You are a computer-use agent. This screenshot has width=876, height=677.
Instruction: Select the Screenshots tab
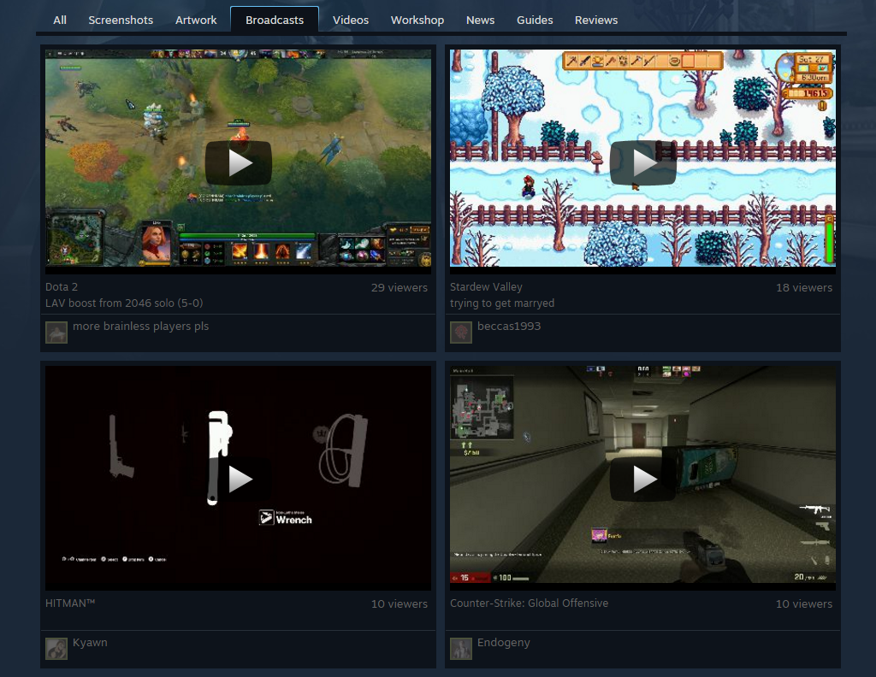(121, 20)
